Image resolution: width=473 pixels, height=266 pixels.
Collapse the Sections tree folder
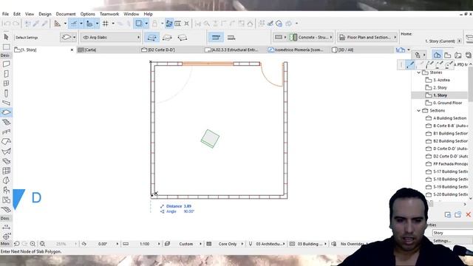tap(419, 111)
